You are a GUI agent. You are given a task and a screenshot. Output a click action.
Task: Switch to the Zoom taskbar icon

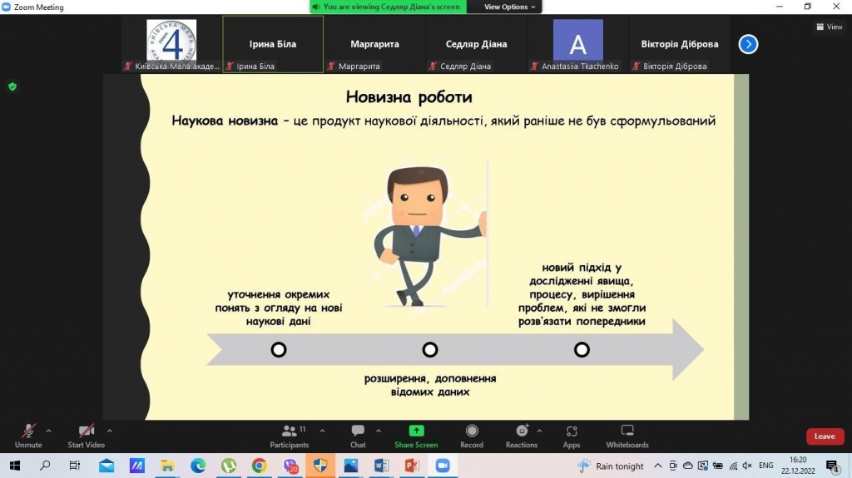tap(443, 466)
